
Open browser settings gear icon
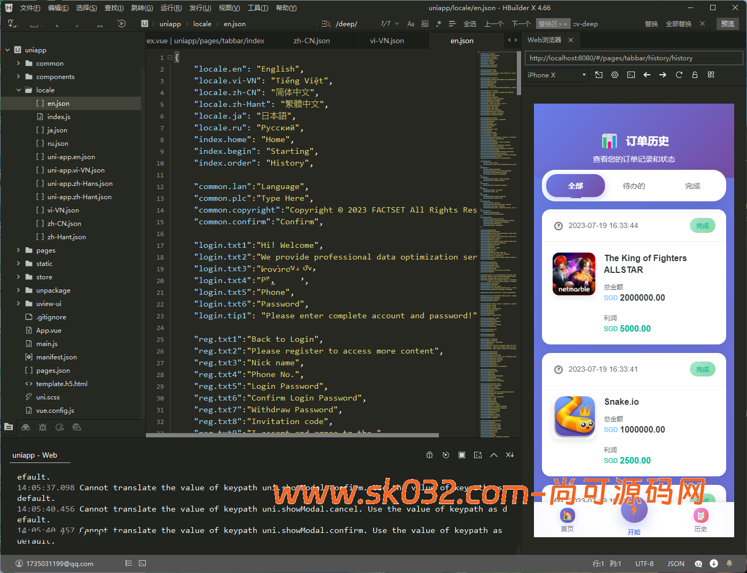pos(615,75)
